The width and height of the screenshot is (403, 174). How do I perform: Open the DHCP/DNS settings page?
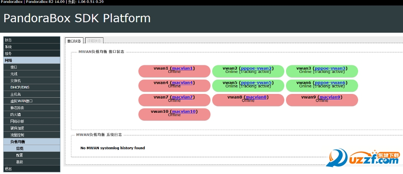pos(32,87)
